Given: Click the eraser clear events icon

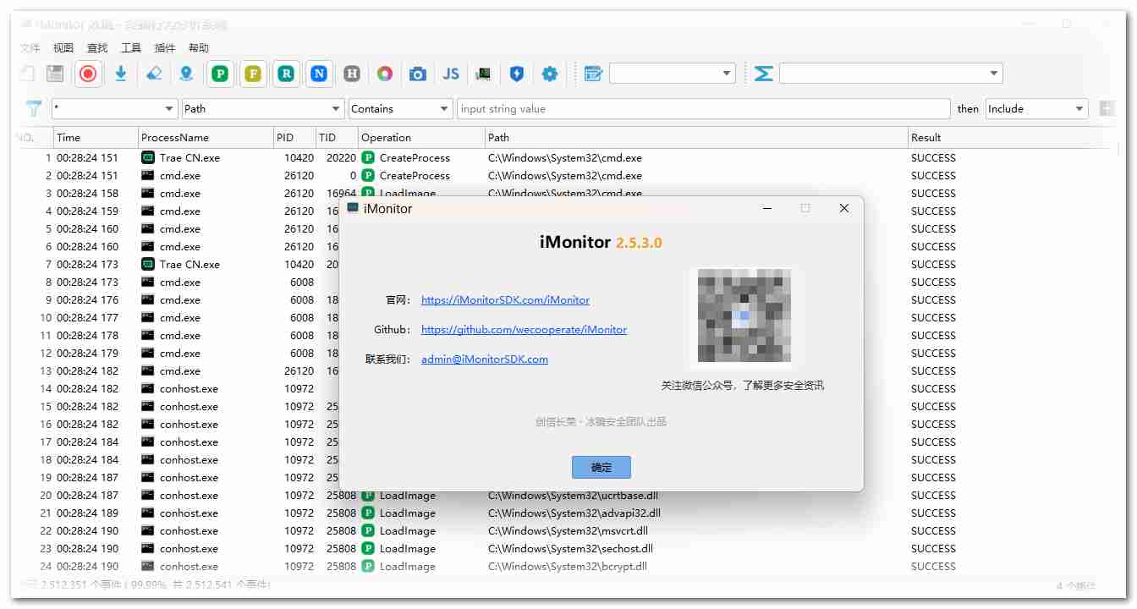Looking at the screenshot, I should 153,74.
